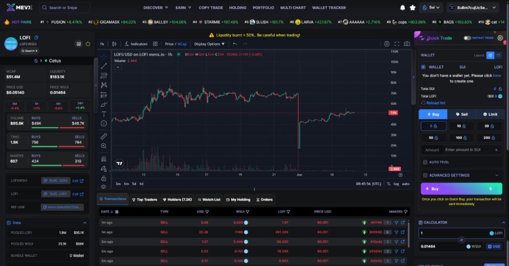Tick the Wallet select-all checkbox

[x=424, y=67]
